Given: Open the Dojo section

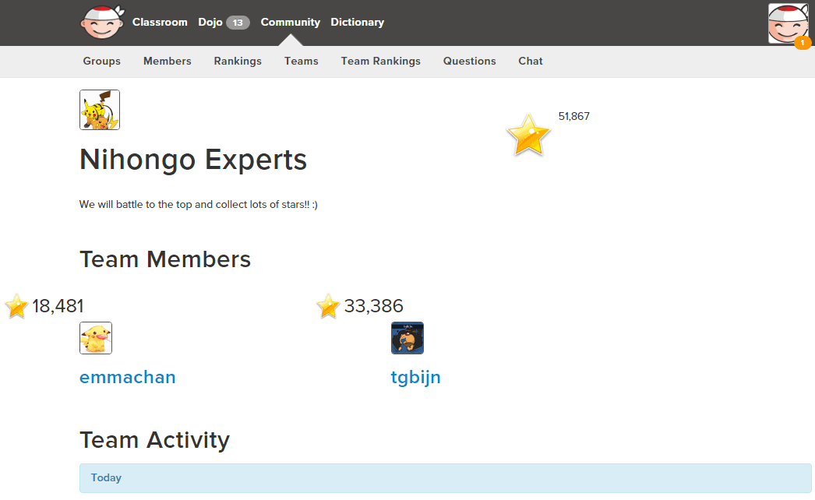Looking at the screenshot, I should pos(210,23).
